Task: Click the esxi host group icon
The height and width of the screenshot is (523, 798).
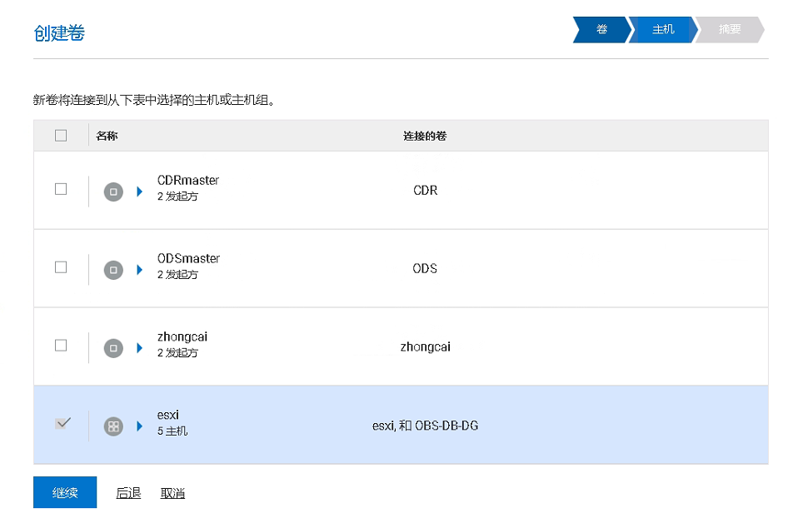Action: 113,426
